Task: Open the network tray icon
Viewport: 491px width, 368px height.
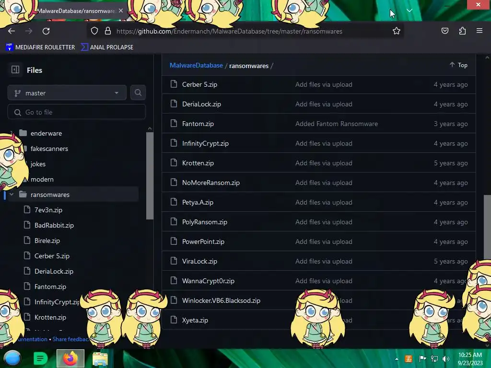Action: click(x=434, y=359)
